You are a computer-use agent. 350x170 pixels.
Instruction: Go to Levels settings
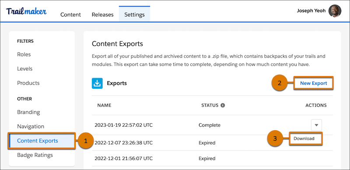click(25, 69)
